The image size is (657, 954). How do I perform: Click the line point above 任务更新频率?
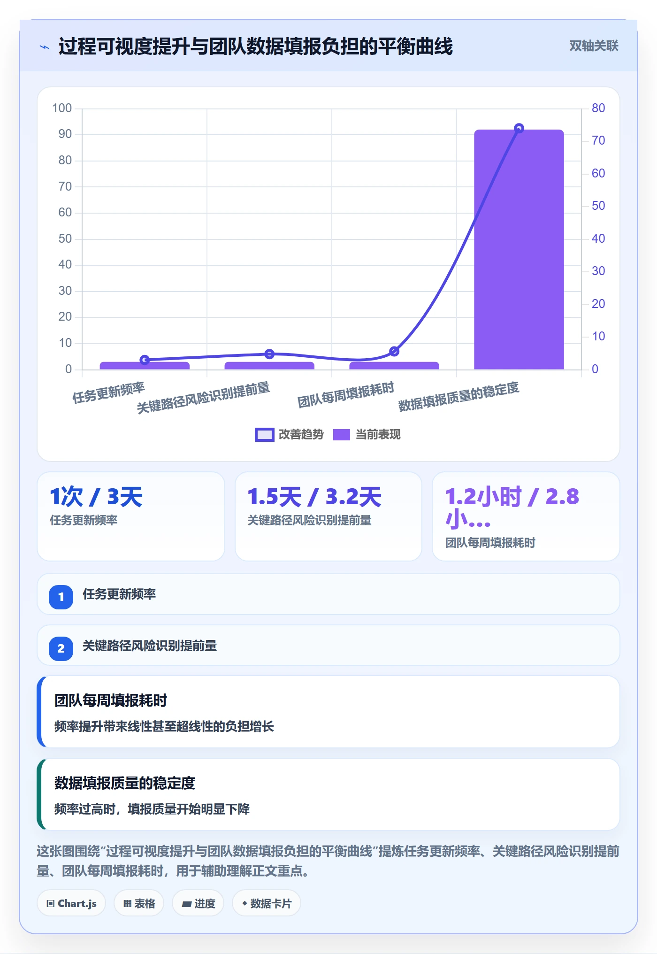click(x=145, y=360)
